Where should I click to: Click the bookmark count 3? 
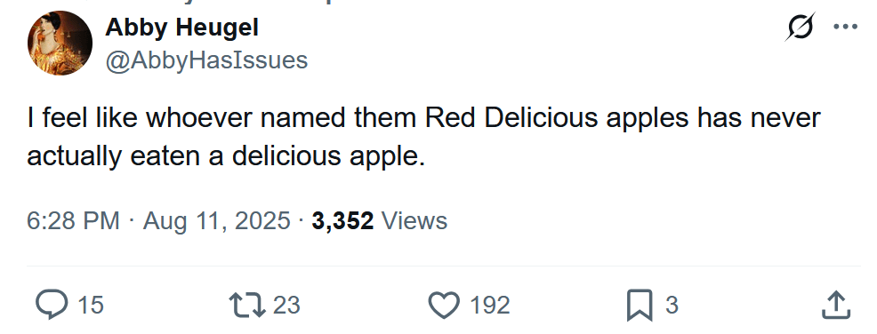pyautogui.click(x=672, y=305)
